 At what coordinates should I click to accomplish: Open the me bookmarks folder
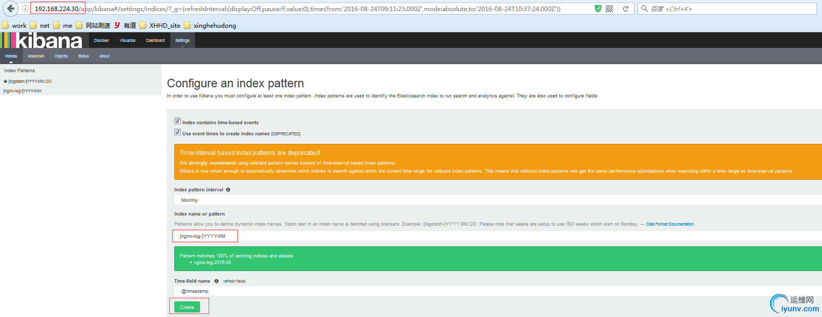click(x=63, y=25)
